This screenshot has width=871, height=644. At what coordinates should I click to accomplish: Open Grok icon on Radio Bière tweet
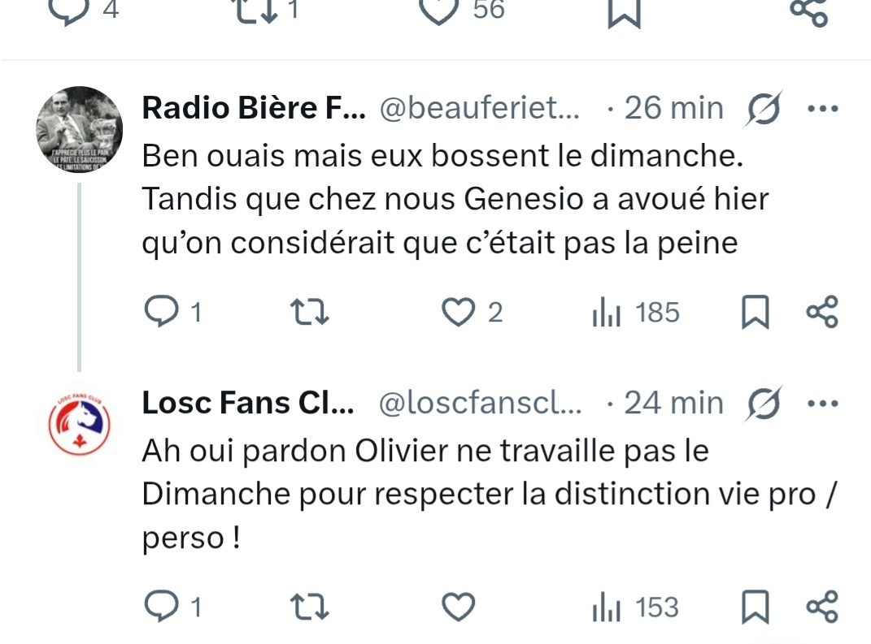(764, 109)
